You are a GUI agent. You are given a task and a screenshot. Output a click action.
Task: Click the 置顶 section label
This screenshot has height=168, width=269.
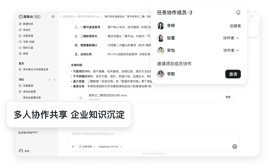pyautogui.click(x=21, y=63)
